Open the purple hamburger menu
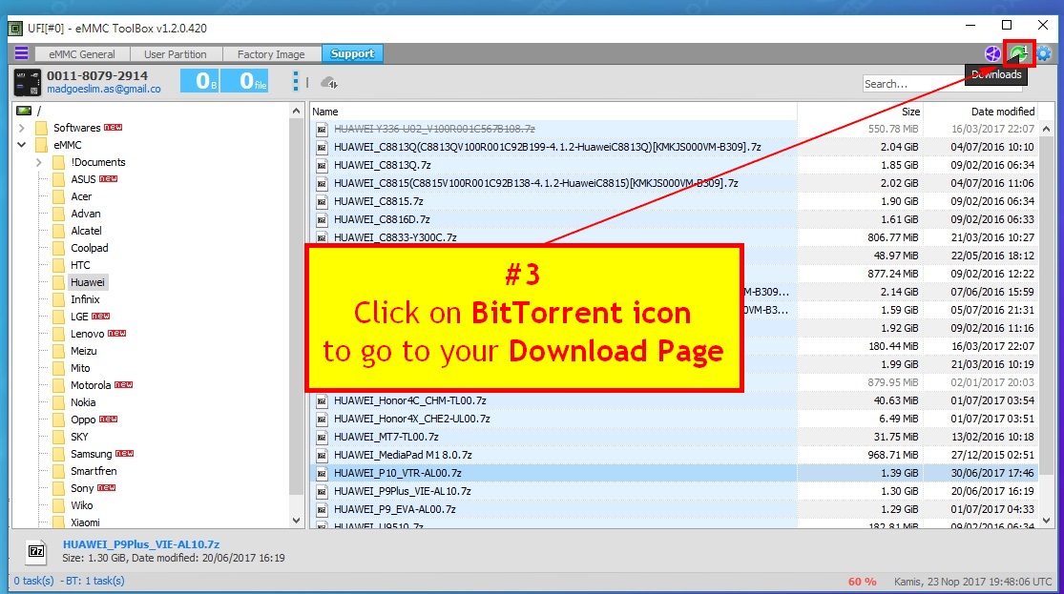 pyautogui.click(x=22, y=52)
